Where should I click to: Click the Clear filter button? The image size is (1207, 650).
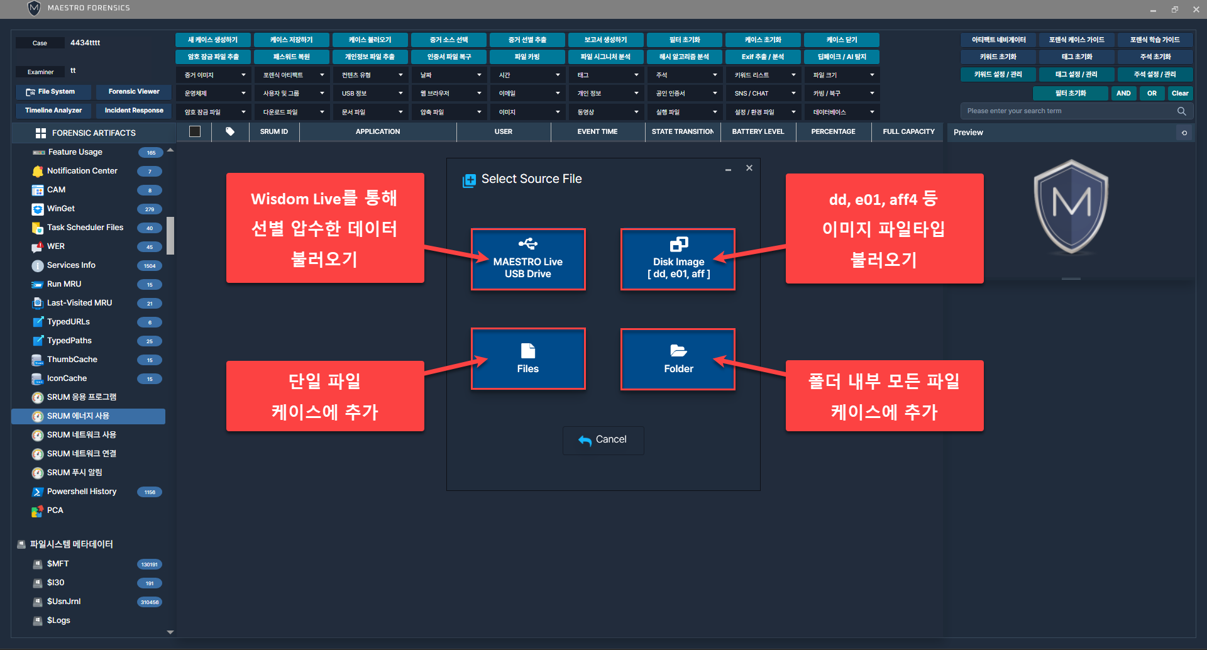click(1180, 94)
